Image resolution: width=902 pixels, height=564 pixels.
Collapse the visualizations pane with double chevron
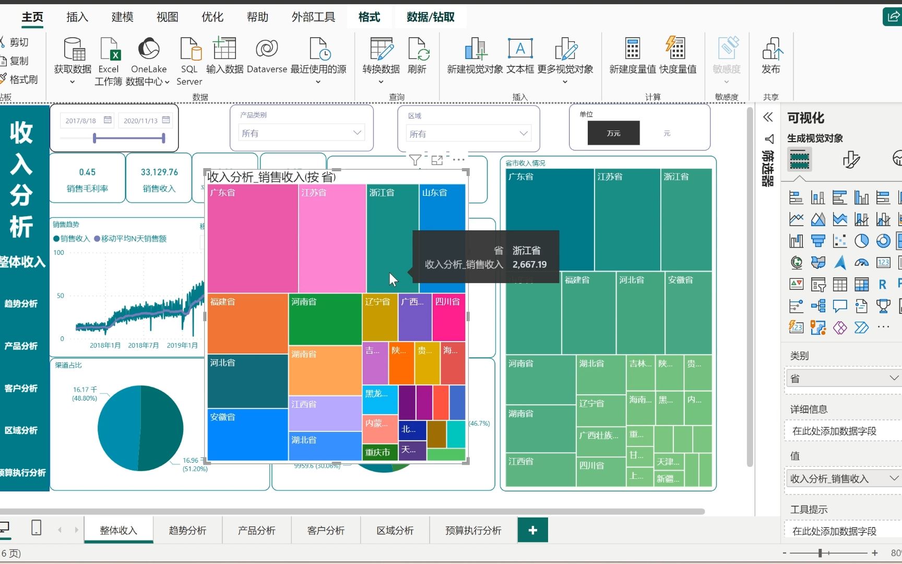coord(768,117)
